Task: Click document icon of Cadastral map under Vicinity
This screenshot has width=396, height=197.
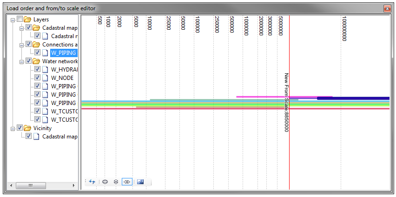Action: [x=36, y=137]
